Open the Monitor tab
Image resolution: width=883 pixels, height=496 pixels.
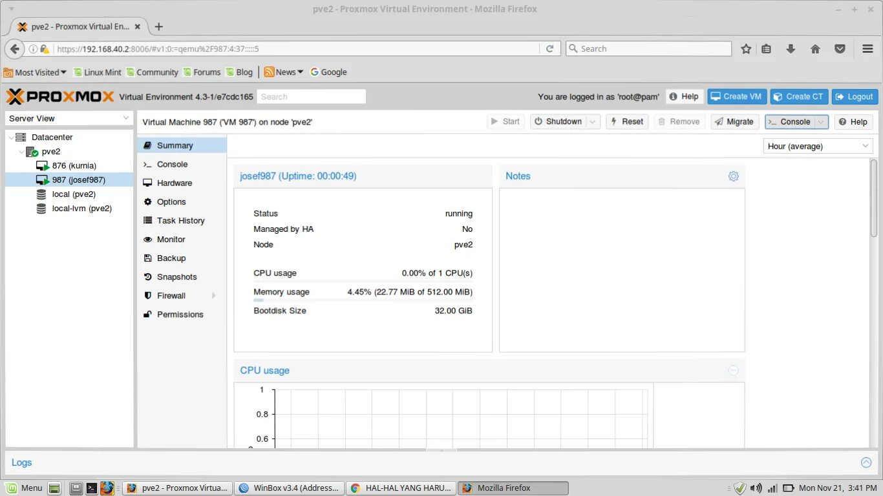[x=182, y=239]
